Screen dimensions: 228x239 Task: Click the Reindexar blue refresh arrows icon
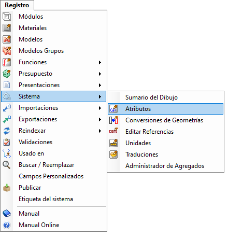click(x=7, y=131)
